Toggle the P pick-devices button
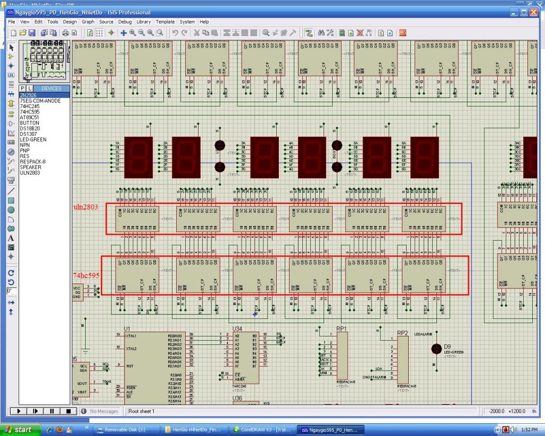This screenshot has height=436, width=545. (23, 88)
